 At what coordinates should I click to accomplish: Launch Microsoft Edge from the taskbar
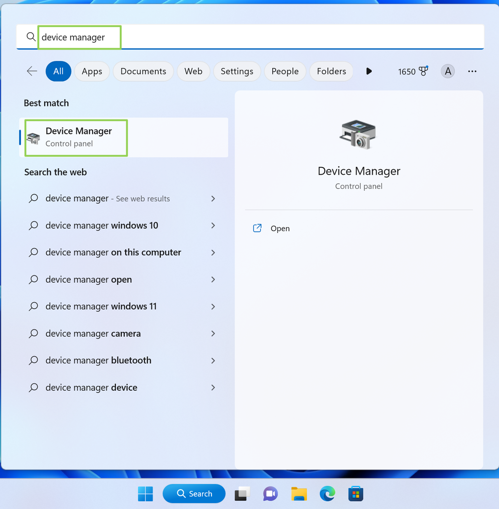point(327,493)
